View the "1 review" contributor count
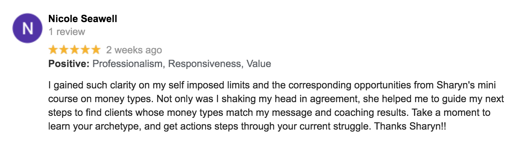 click(67, 32)
